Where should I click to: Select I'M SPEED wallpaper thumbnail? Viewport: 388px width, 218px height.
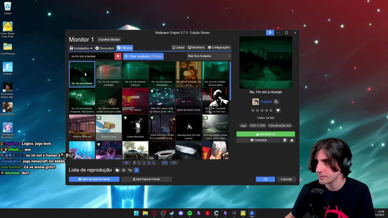coord(135,101)
